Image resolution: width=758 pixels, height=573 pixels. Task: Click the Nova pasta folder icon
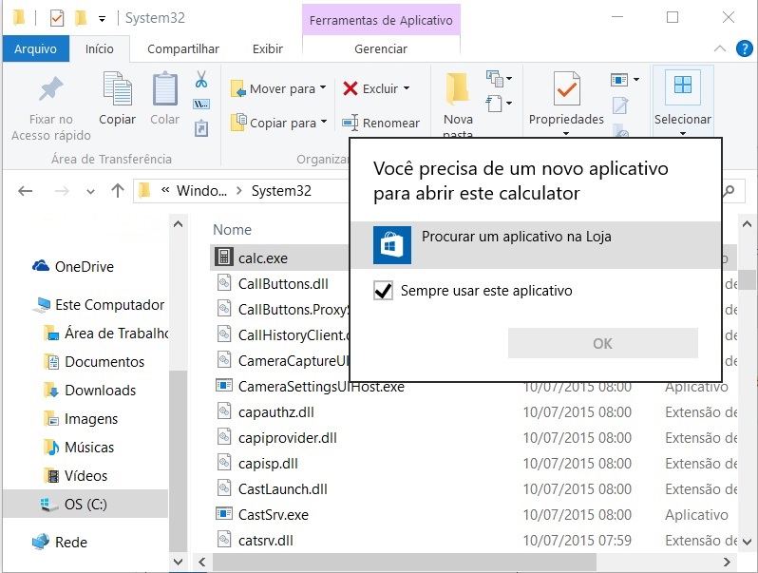point(457,89)
